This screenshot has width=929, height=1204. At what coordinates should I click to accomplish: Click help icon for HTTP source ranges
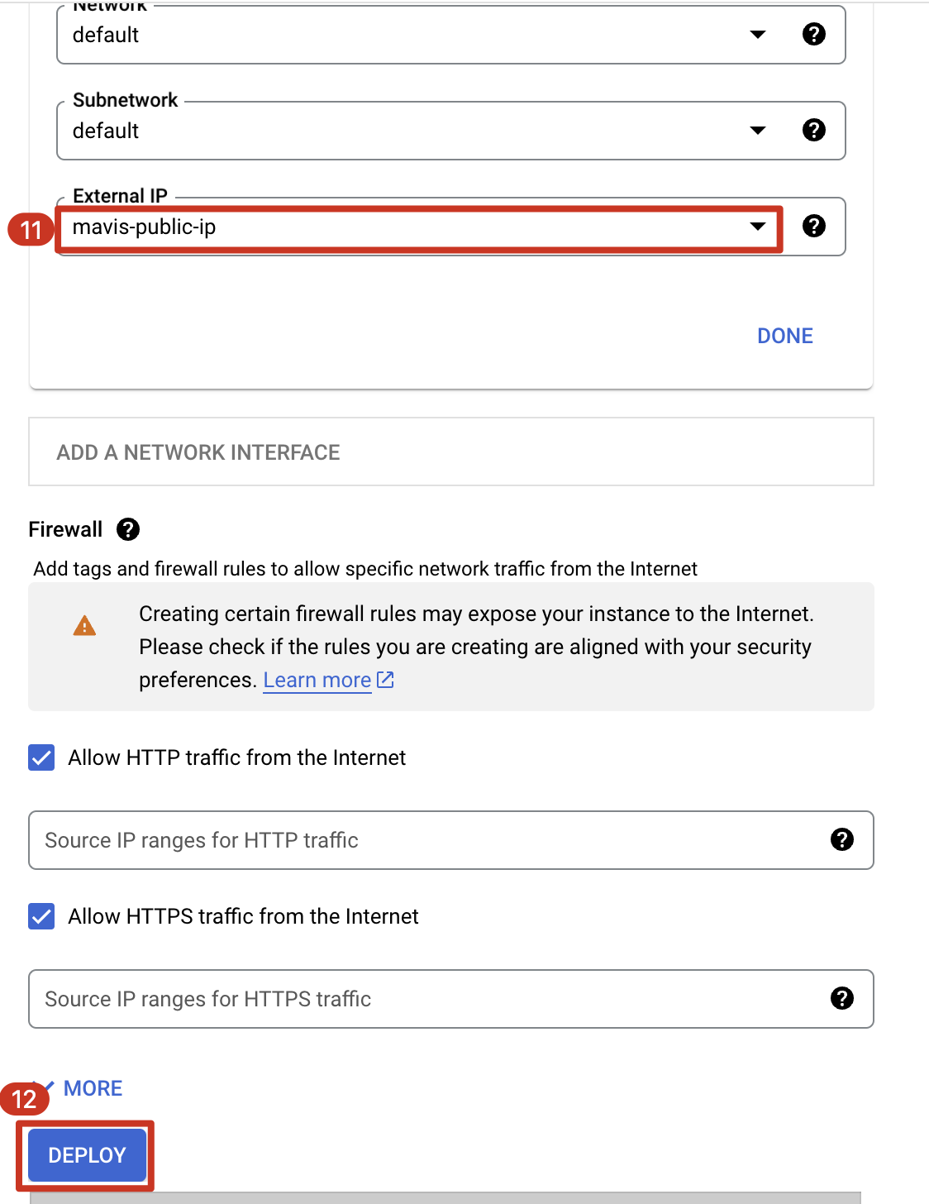pyautogui.click(x=841, y=839)
